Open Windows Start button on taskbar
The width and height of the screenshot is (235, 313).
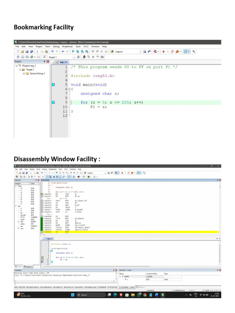click(73, 295)
